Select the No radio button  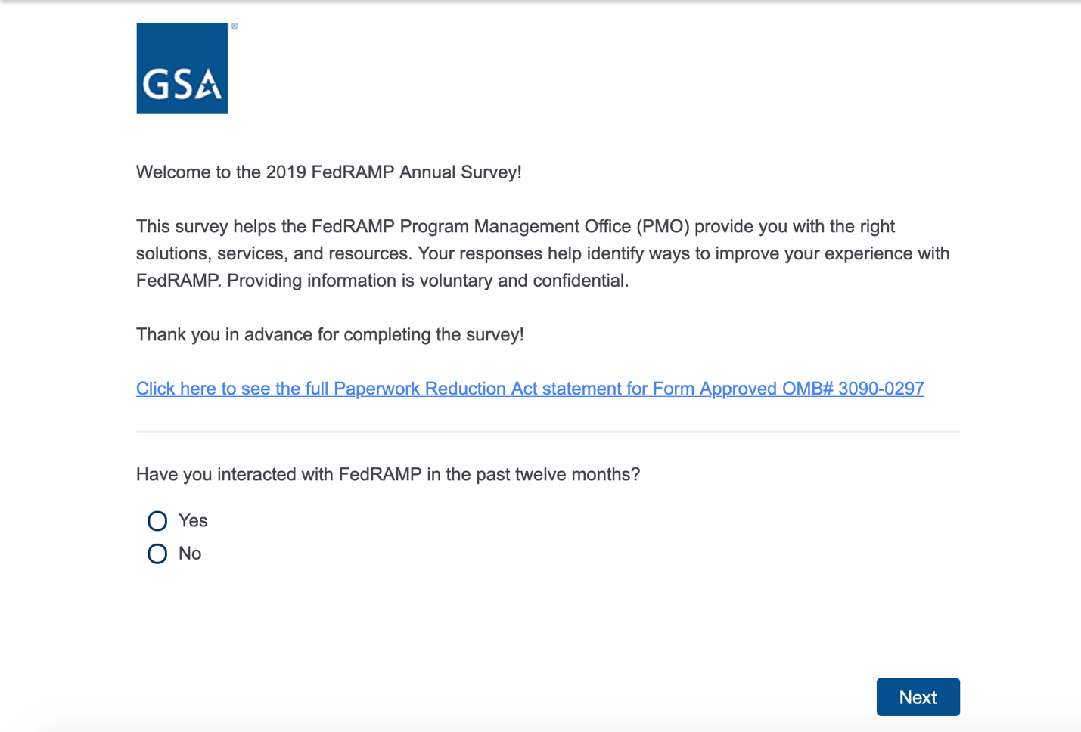(157, 554)
